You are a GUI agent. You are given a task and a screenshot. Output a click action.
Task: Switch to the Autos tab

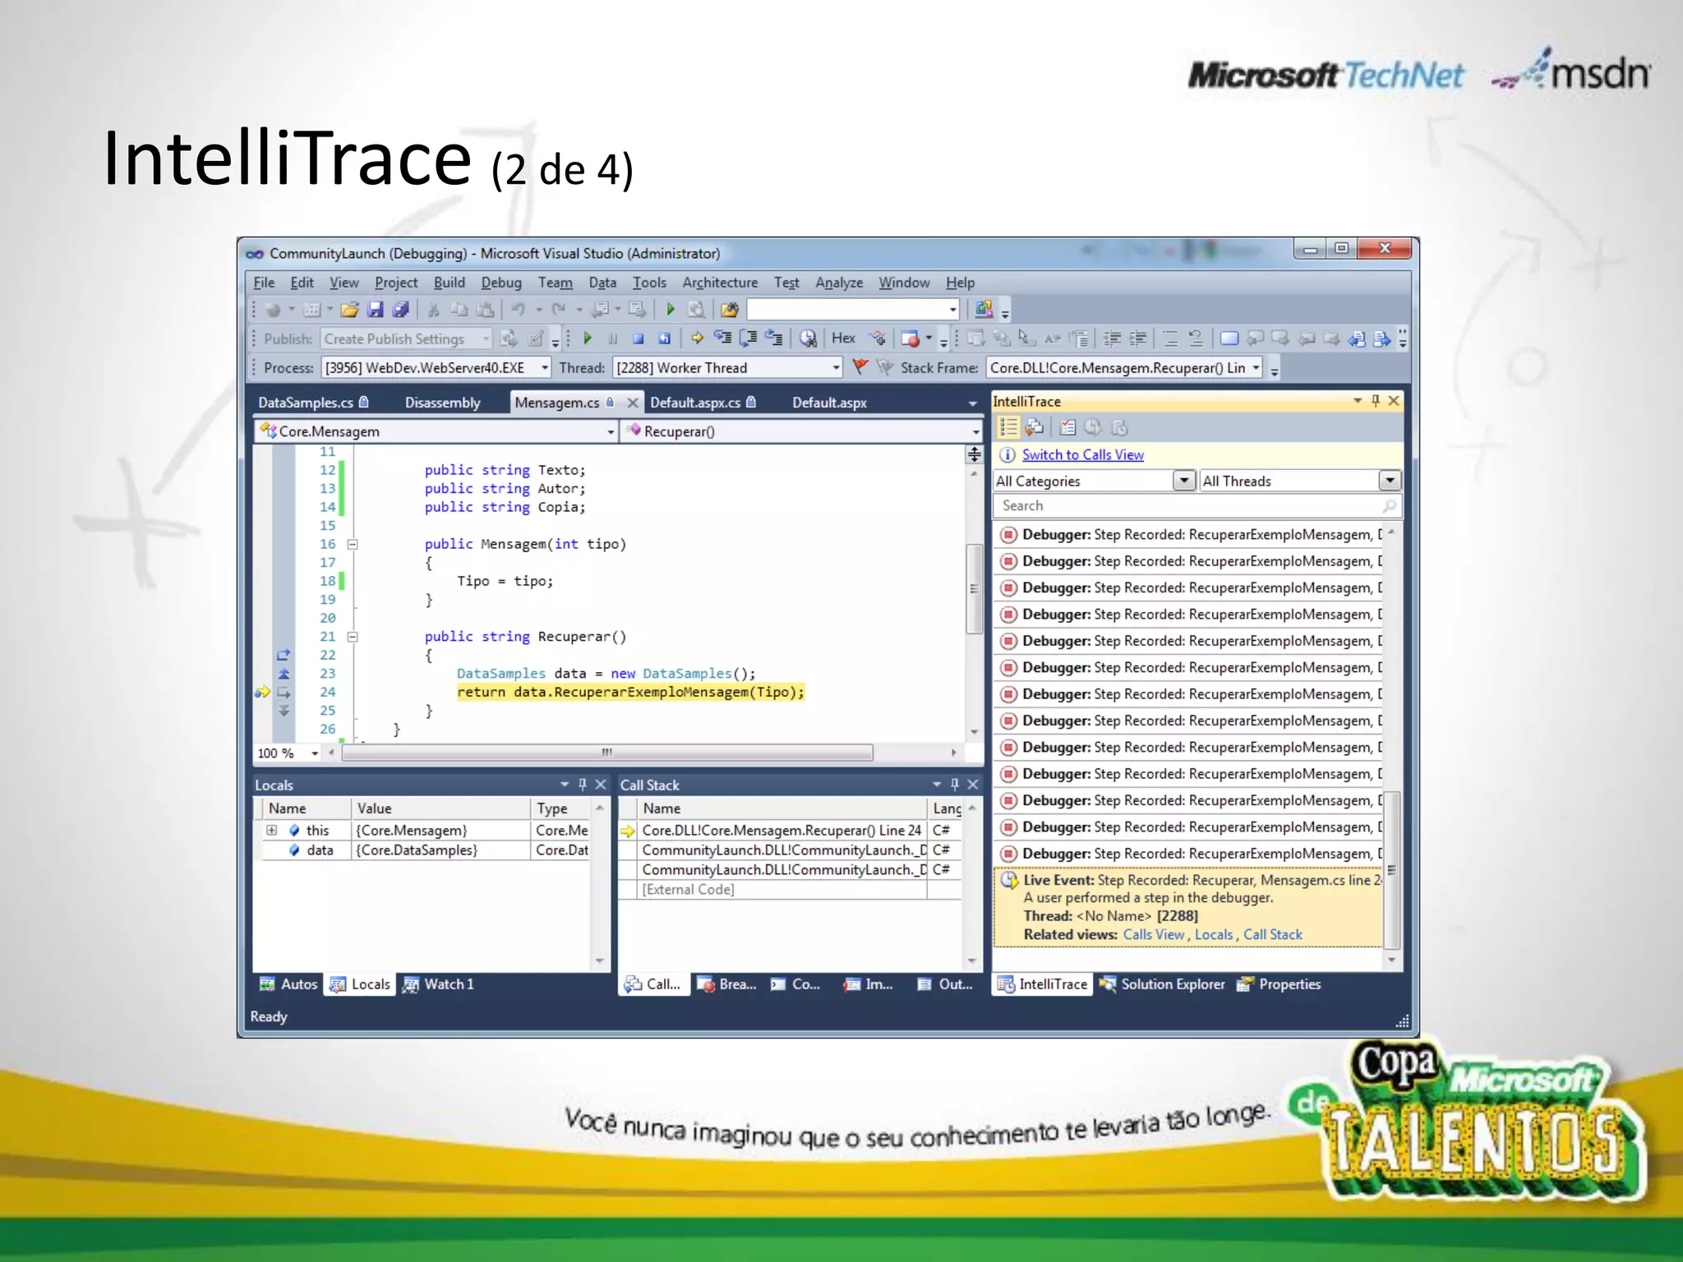(288, 984)
